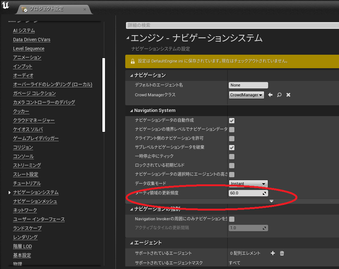
Task: Click trash icon to empty agents array
Action: [x=282, y=254]
